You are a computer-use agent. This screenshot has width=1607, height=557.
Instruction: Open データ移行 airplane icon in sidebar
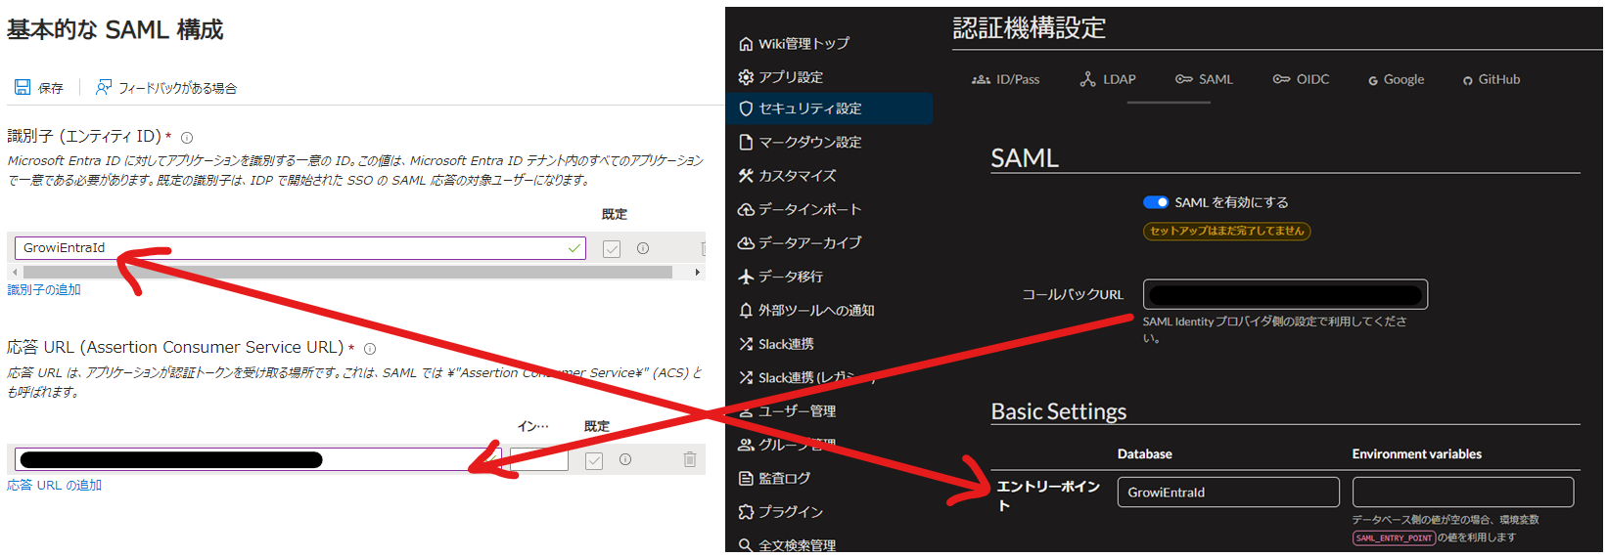click(x=746, y=277)
